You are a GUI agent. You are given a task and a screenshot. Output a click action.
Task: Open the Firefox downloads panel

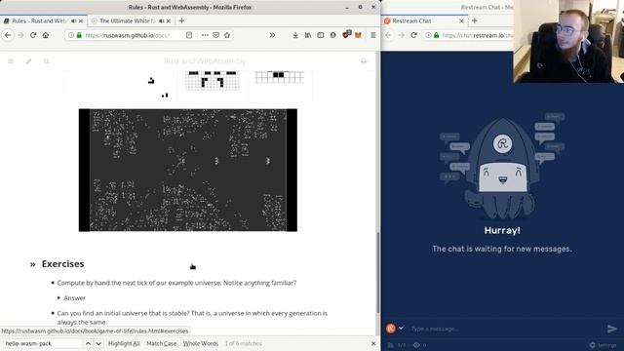[295, 35]
